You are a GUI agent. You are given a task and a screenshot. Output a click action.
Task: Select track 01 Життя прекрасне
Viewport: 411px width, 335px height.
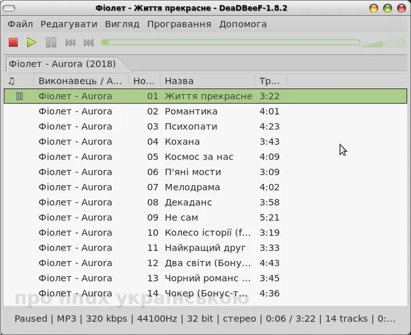(x=206, y=96)
